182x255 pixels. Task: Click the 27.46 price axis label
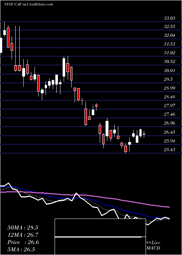point(170,115)
